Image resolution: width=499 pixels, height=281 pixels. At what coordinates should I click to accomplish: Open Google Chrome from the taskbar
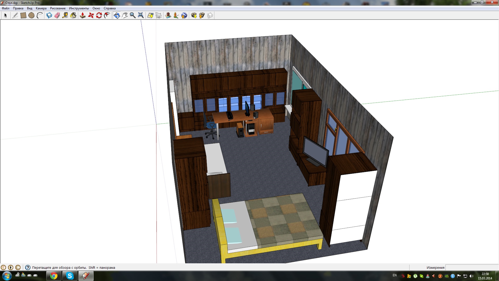tap(54, 276)
